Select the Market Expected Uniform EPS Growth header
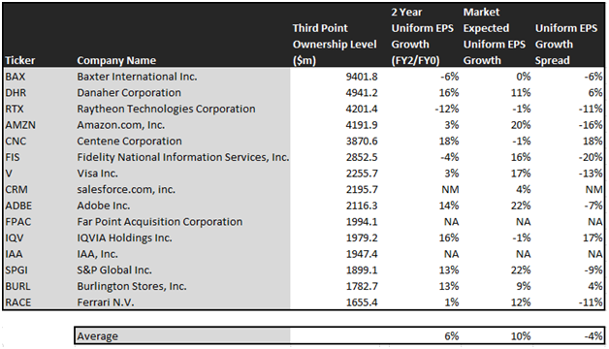The height and width of the screenshot is (349, 609). [494, 36]
